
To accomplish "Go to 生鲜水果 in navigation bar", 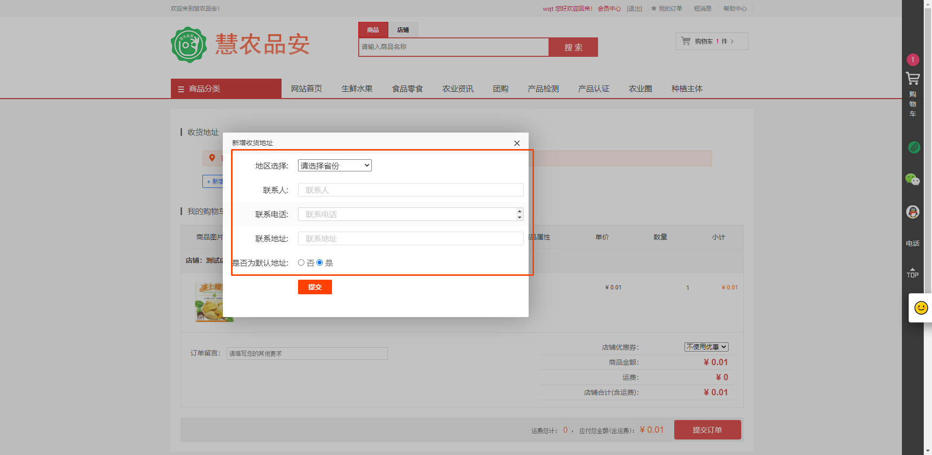I will click(357, 89).
